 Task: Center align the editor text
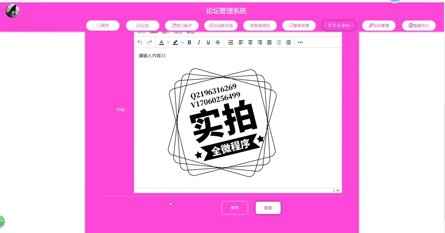tap(250, 42)
